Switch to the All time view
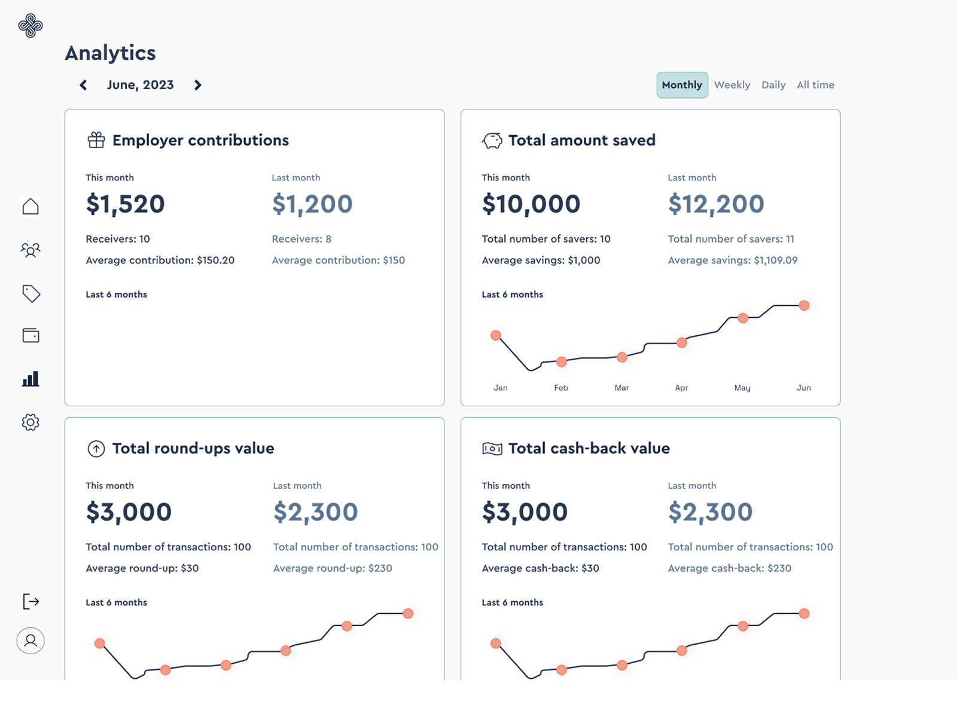Viewport: 957px width, 717px height. [x=815, y=85]
